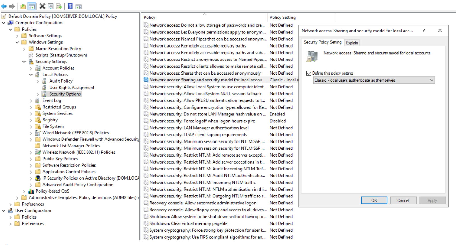Click icon of the highlighted Sharing and security model row
This screenshot has height=245, width=456.
[x=146, y=80]
